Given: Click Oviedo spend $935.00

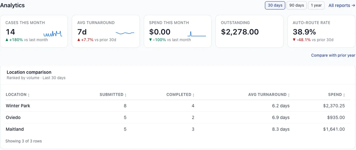Looking at the screenshot, I should [336, 118].
